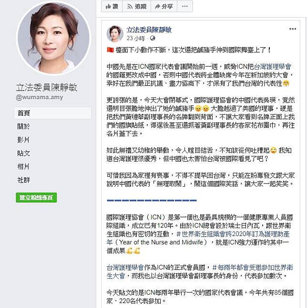Click the 台灣護理學會 link in second paragraph
Viewport: 307px width, 308px height.
click(272, 67)
